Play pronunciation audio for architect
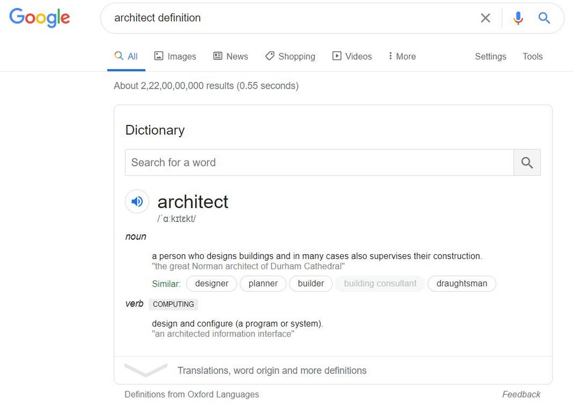The width and height of the screenshot is (573, 407). 137,201
